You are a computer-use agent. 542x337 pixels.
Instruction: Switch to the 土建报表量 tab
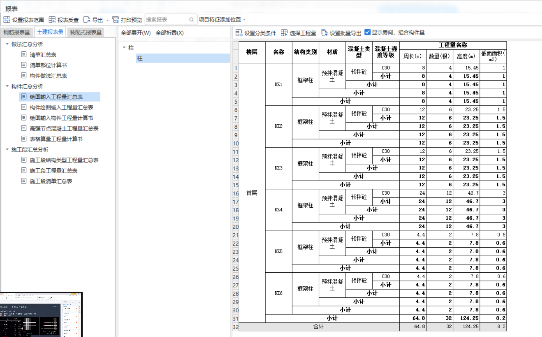pos(50,32)
